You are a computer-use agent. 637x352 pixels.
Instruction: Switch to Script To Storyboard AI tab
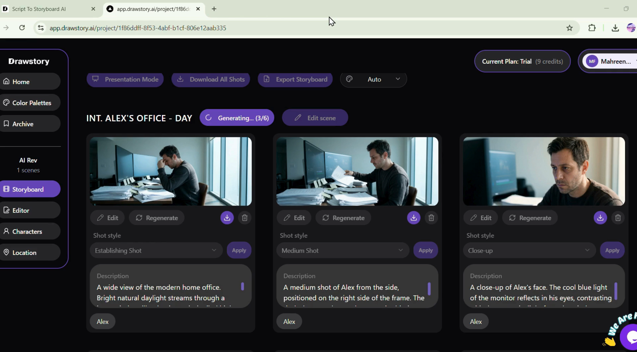pos(49,9)
